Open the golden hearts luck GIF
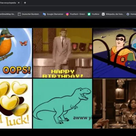 (x=16, y=104)
